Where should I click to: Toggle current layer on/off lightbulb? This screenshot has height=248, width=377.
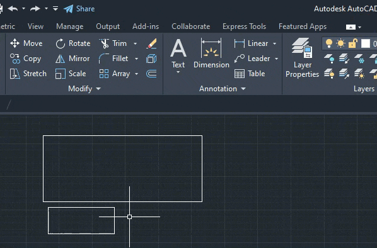point(329,43)
